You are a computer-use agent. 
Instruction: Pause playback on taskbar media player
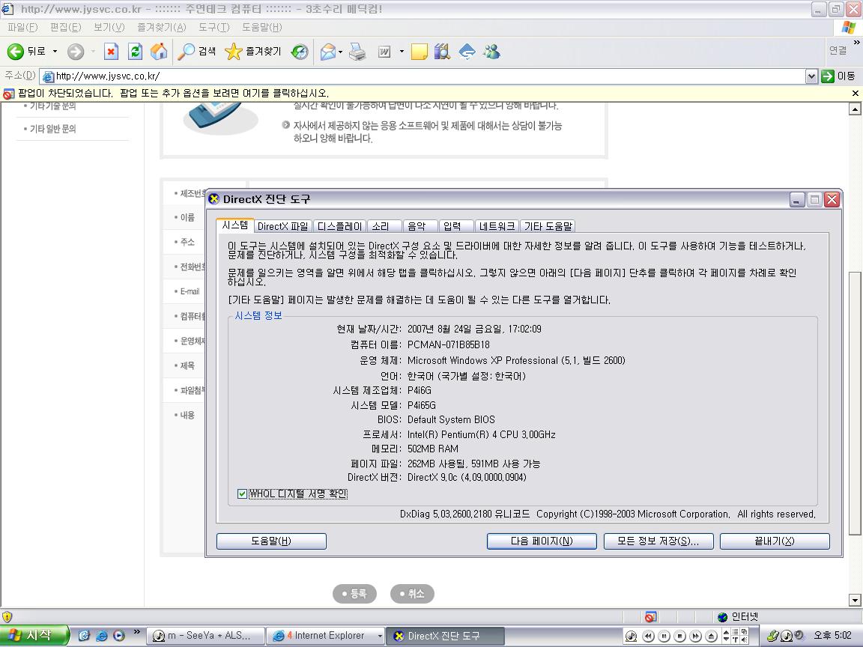point(664,636)
